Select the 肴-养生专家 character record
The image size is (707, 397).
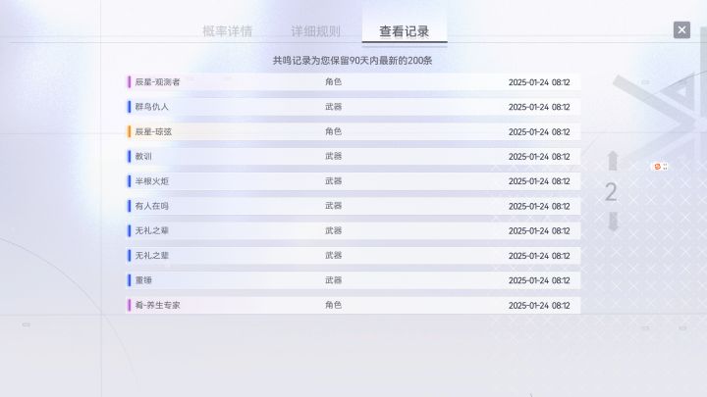click(353, 305)
